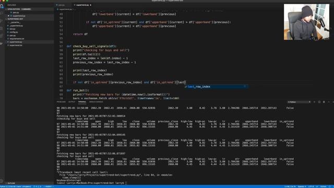334x188 pixels.
Task: Click the '-- INSERT --' Vim mode indicator
Action: [x=49, y=186]
